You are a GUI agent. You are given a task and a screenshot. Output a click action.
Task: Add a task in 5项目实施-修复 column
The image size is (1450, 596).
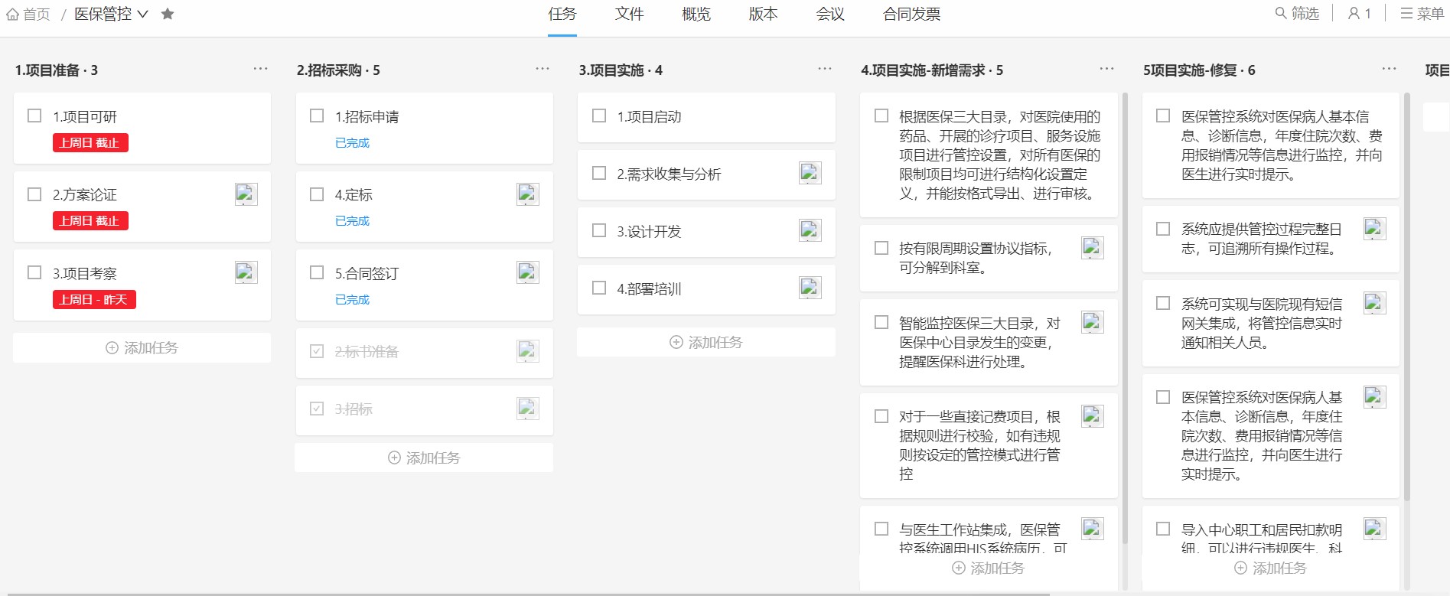(x=1271, y=568)
